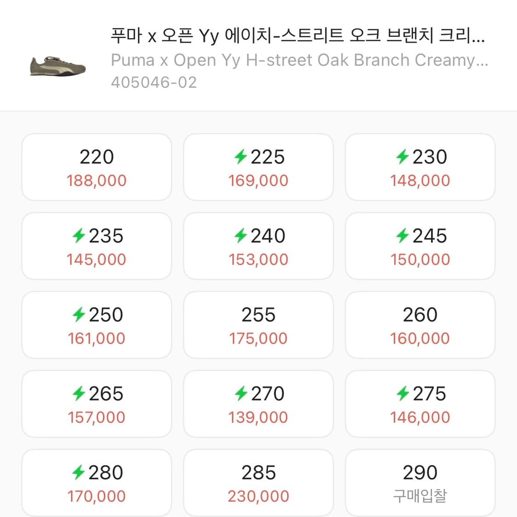Tap the lightning icon on size 235
The width and height of the screenshot is (517, 517).
click(x=79, y=236)
